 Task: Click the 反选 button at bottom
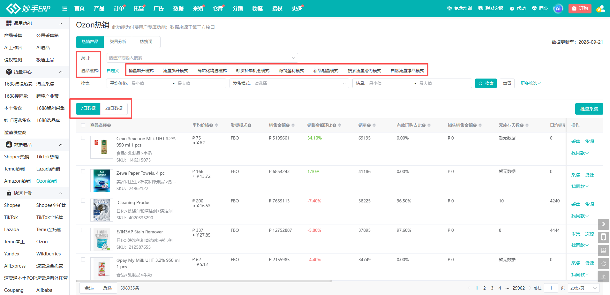pos(108,288)
